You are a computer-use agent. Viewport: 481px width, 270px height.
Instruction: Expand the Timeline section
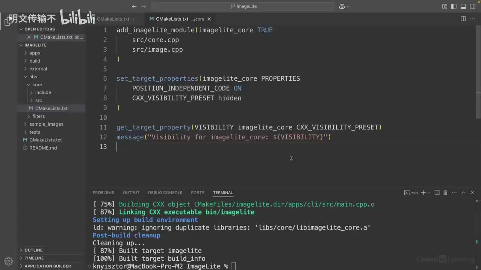point(34,258)
